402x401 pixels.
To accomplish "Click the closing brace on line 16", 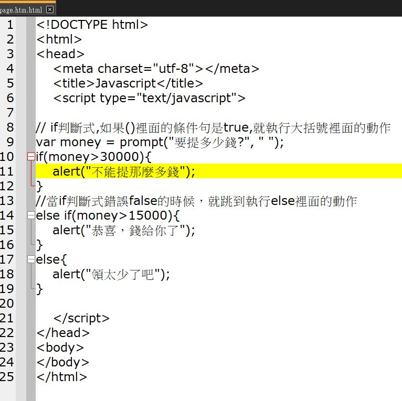I will pyautogui.click(x=39, y=245).
